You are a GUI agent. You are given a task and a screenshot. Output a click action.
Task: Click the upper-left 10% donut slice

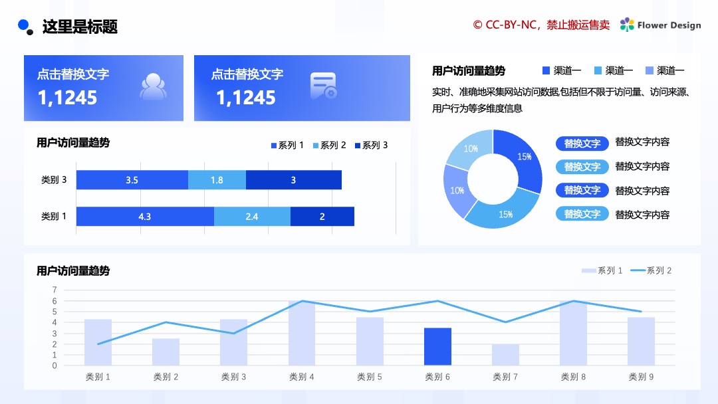(x=470, y=150)
